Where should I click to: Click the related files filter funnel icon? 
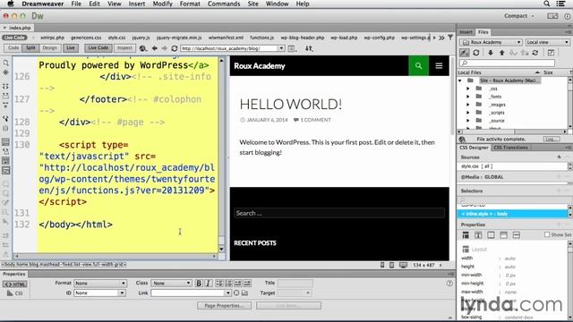[450, 38]
